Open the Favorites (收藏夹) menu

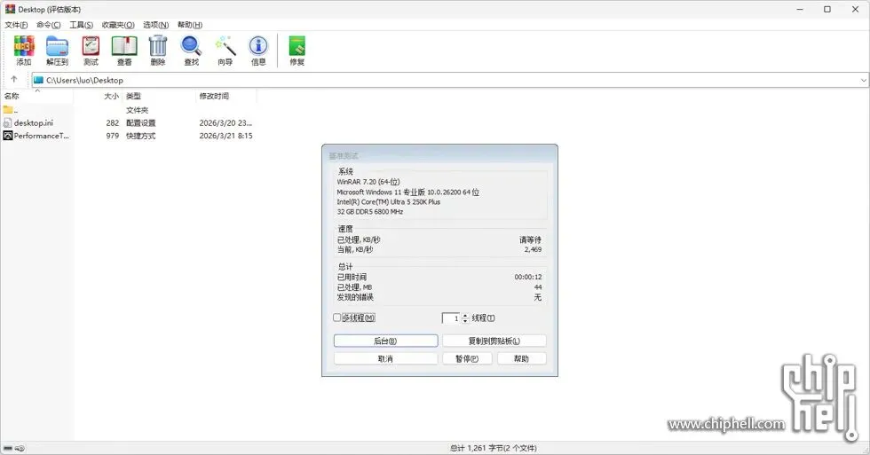tap(118, 25)
